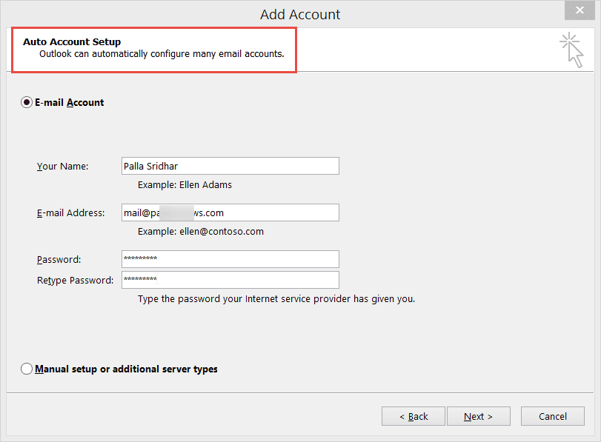Click the Your Name label
Screen dimensions: 601x442
(x=63, y=167)
